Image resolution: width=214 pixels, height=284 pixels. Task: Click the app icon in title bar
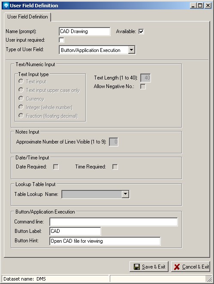(x=6, y=6)
